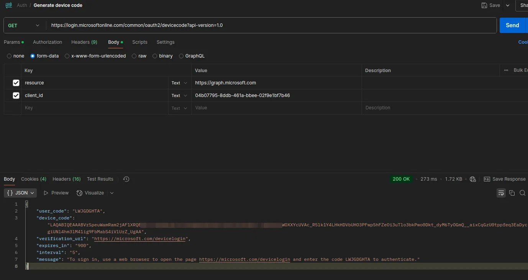Click the empty Value input field
Screen dimensions: 528x280
point(277,108)
